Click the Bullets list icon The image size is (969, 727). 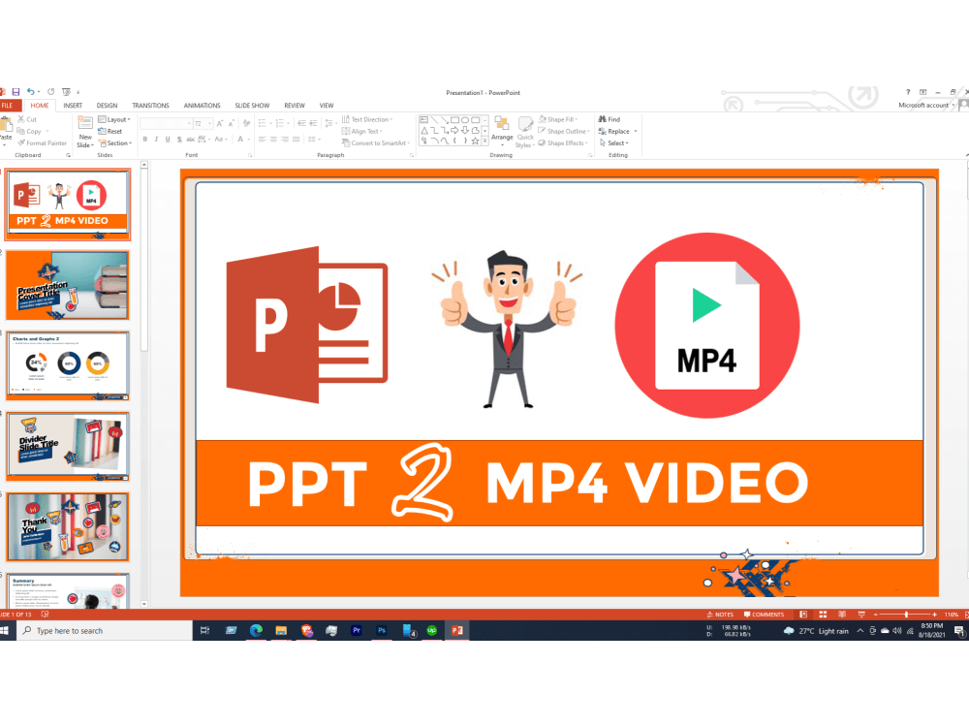click(x=264, y=123)
